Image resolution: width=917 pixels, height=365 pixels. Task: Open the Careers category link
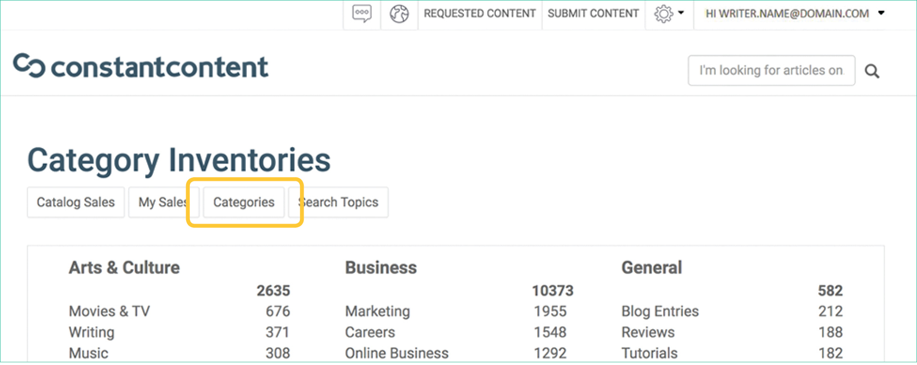tap(370, 332)
